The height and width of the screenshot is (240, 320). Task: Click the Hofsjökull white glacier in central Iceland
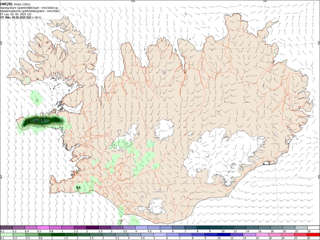[x=164, y=129]
